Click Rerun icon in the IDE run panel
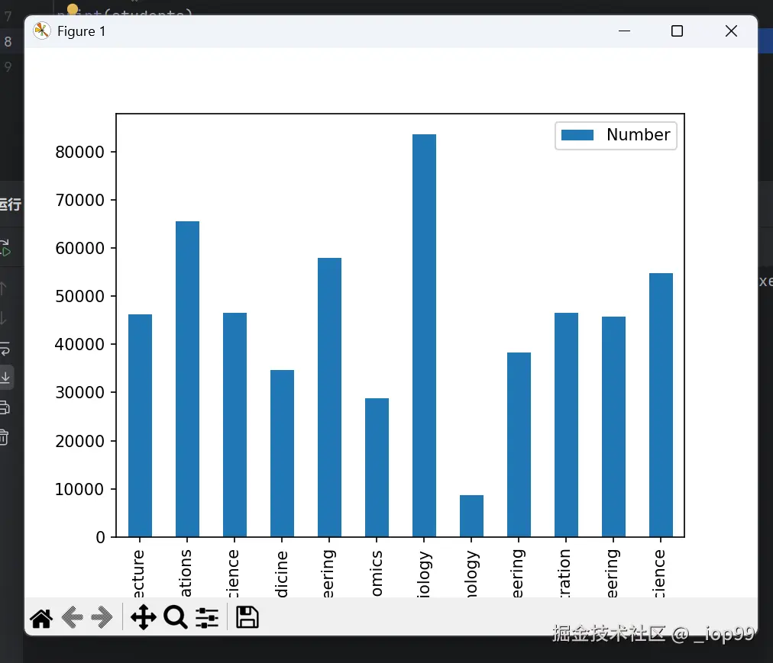The height and width of the screenshot is (663, 773). 5,248
